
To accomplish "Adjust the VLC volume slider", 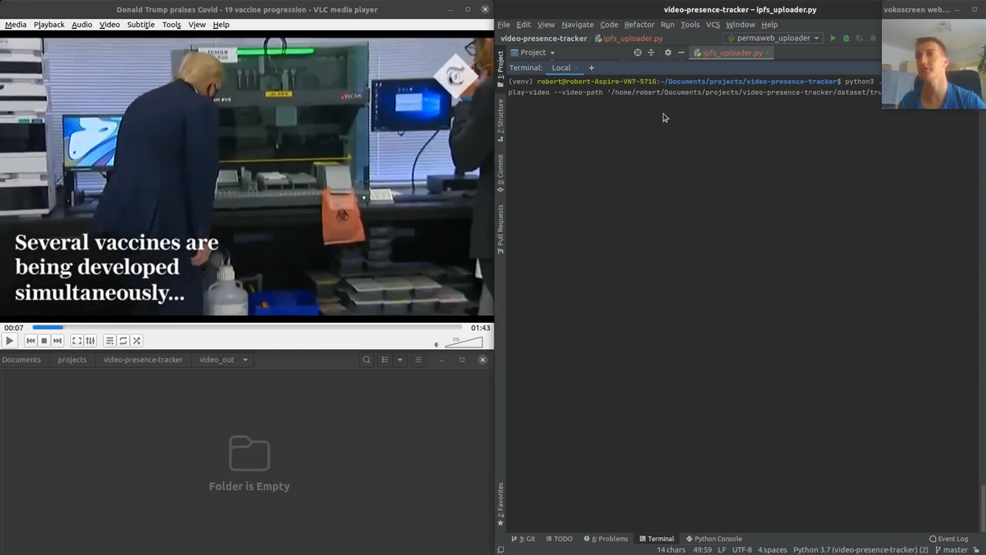I will [x=464, y=342].
